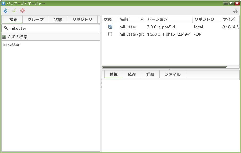The width and height of the screenshot is (241, 153).
Task: Sort by 状態 column header
Action: click(110, 19)
